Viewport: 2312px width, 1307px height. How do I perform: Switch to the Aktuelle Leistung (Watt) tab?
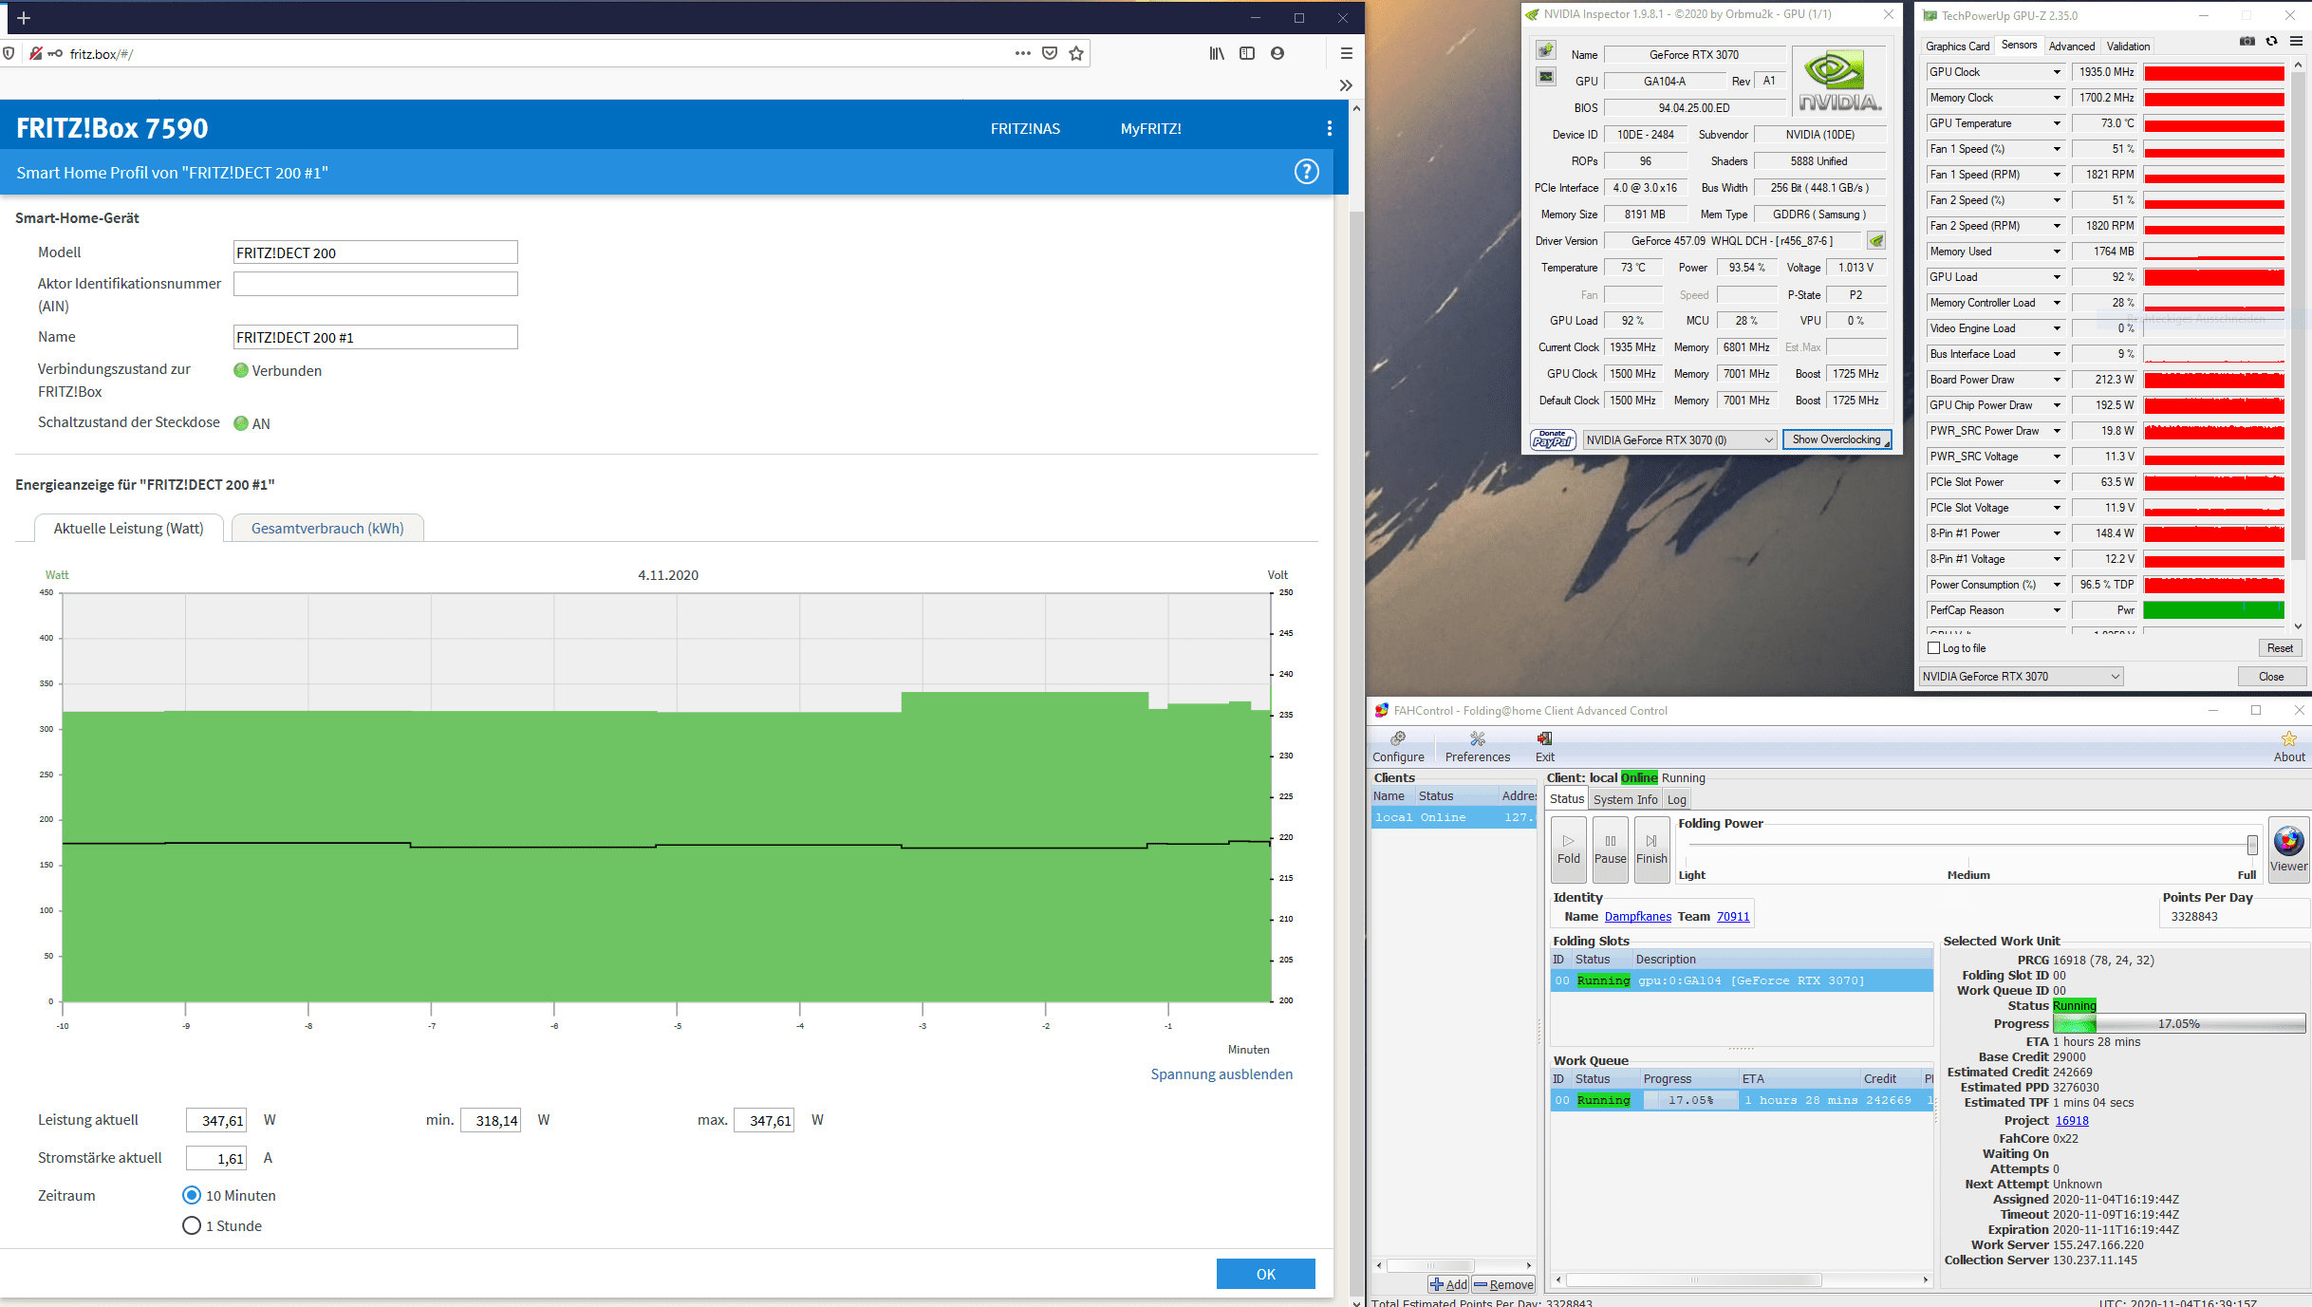[128, 529]
